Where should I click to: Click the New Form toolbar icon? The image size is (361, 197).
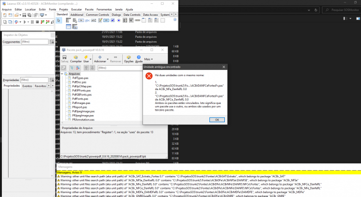click(11, 15)
